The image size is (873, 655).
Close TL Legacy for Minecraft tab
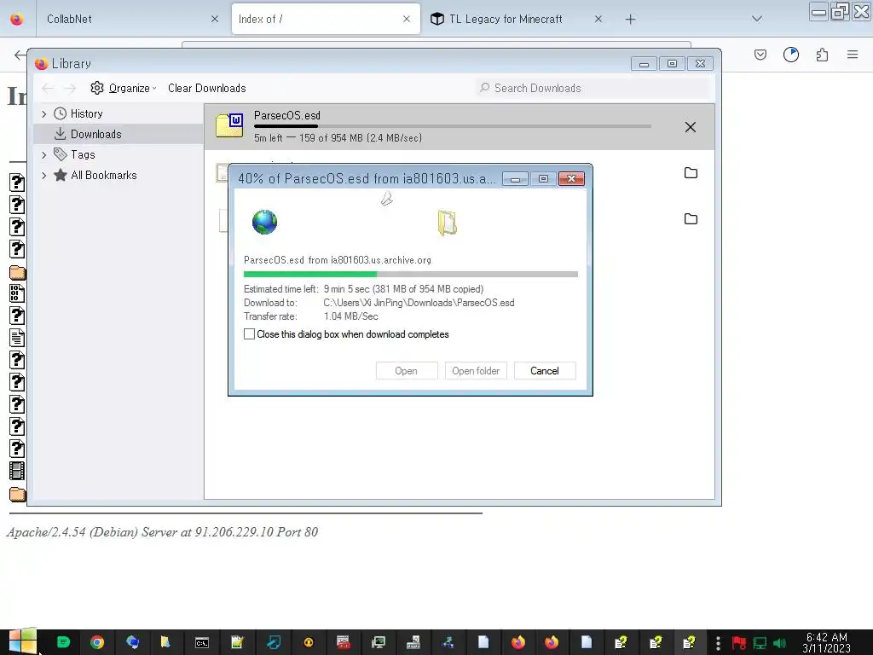(x=598, y=19)
